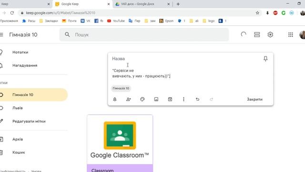Open the Расш bookmark
The width and height of the screenshot is (305, 172).
tap(29, 21)
